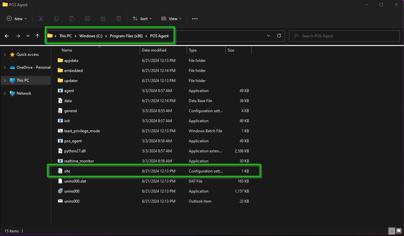
Task: Switch to details view in status bar
Action: pos(392,231)
